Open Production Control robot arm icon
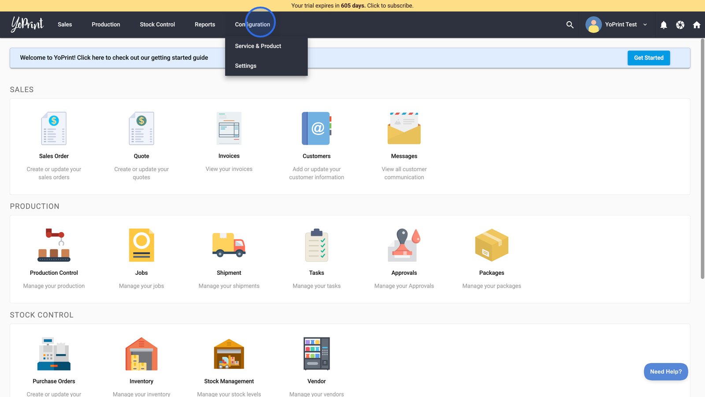705x397 pixels. pos(54,245)
